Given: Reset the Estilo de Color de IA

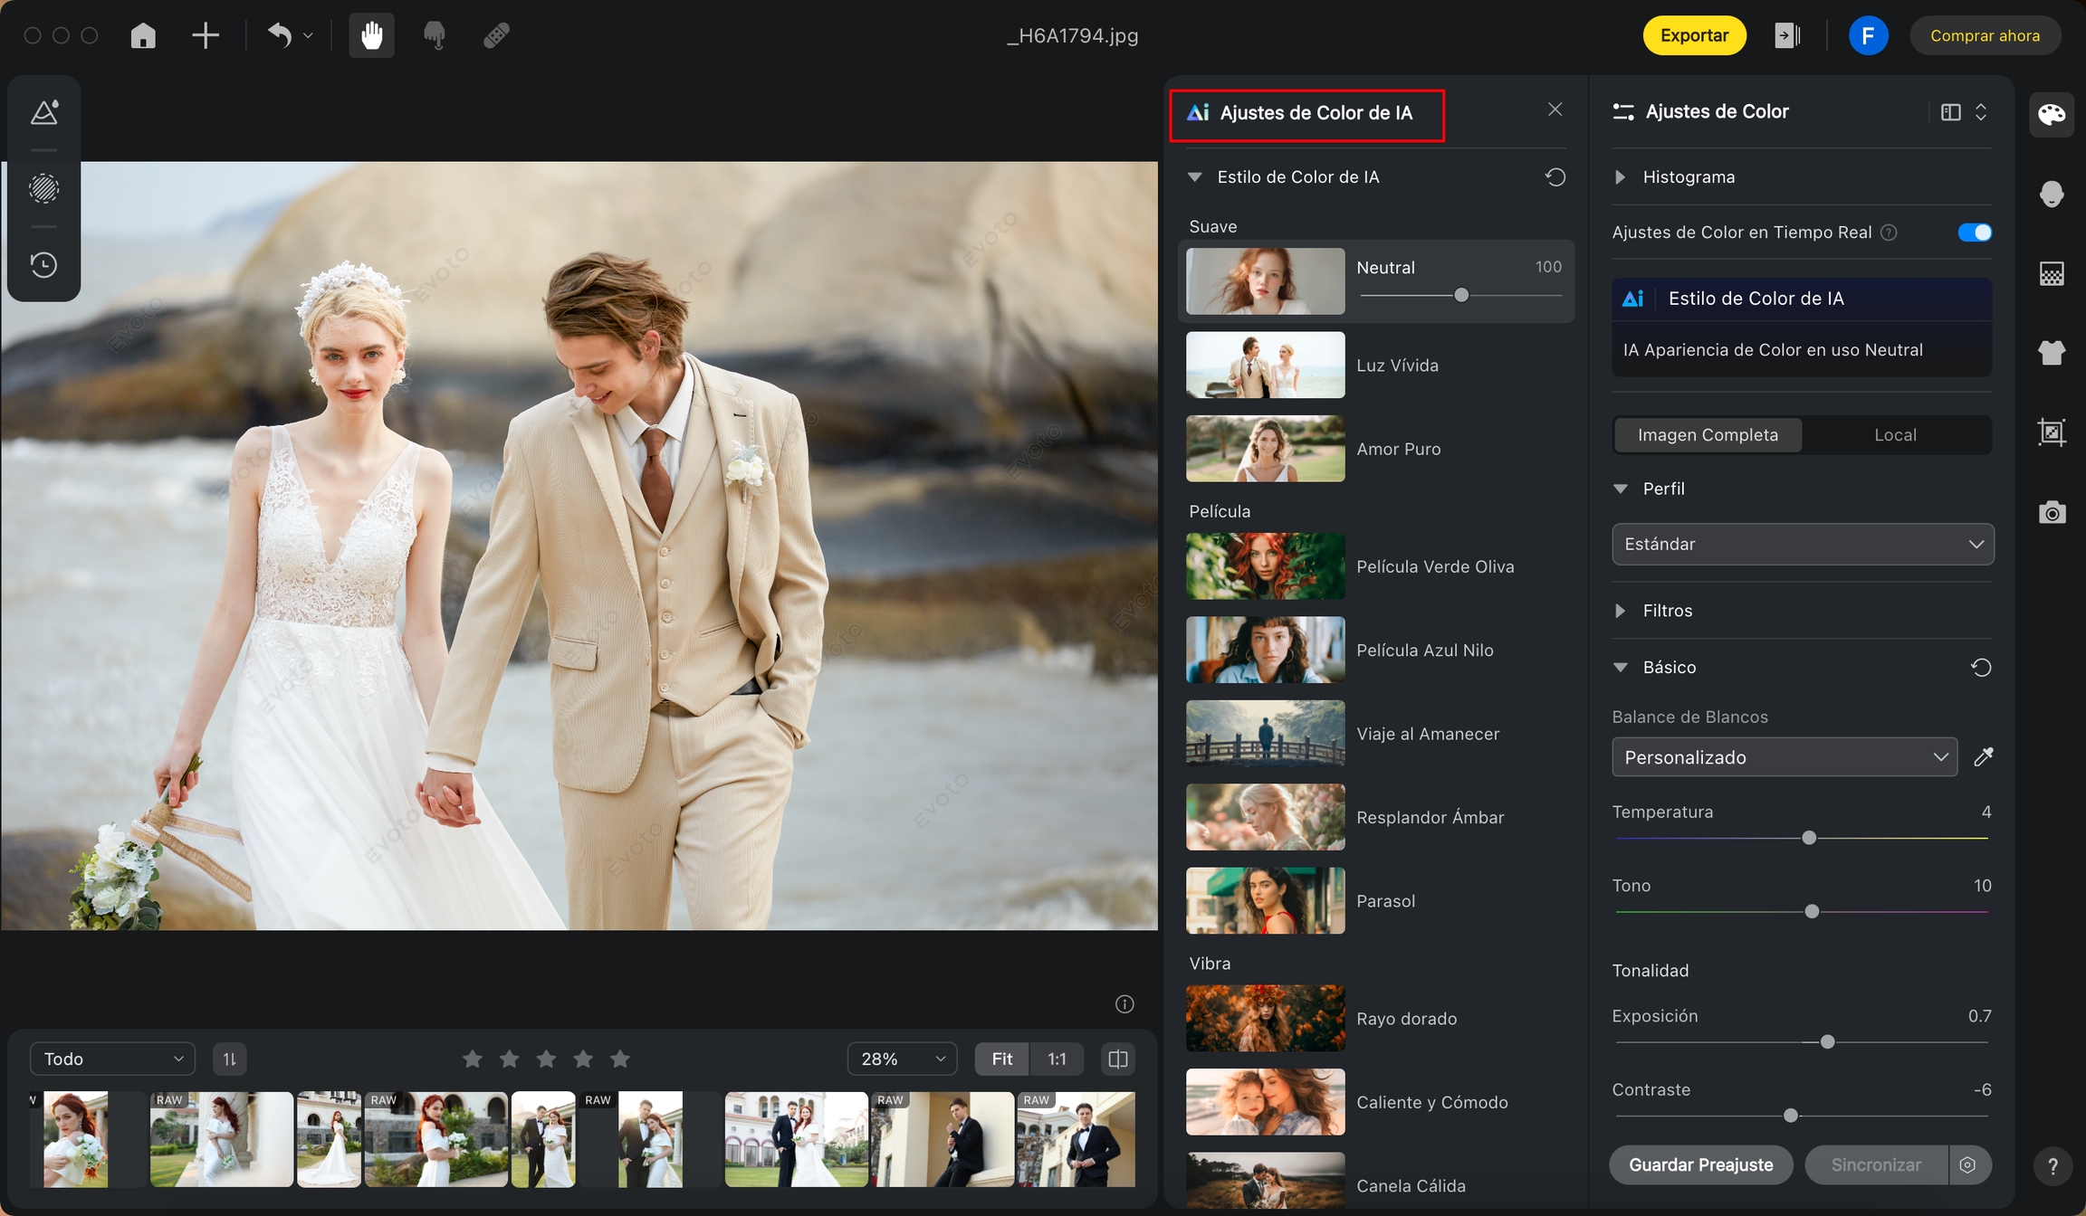Looking at the screenshot, I should 1555,177.
